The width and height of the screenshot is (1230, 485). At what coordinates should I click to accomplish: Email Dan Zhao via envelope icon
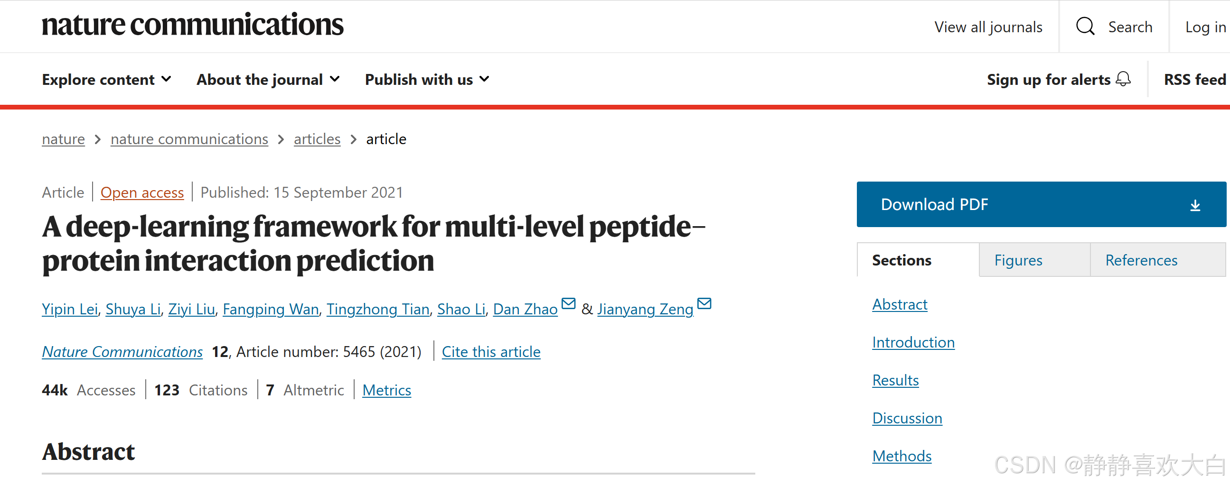(x=568, y=304)
